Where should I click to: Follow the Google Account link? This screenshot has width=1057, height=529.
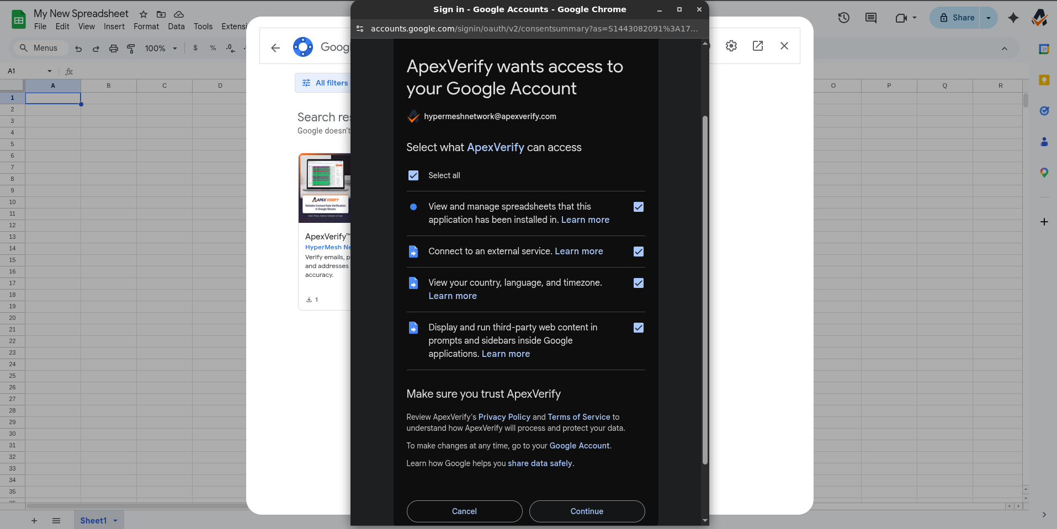pos(580,446)
